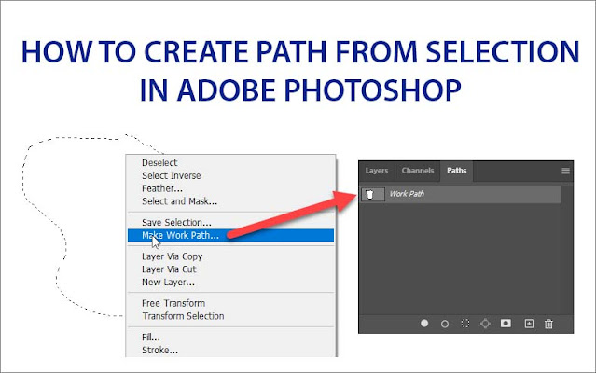596x373 pixels.
Task: Choose Deselect from context menu
Action: click(159, 162)
